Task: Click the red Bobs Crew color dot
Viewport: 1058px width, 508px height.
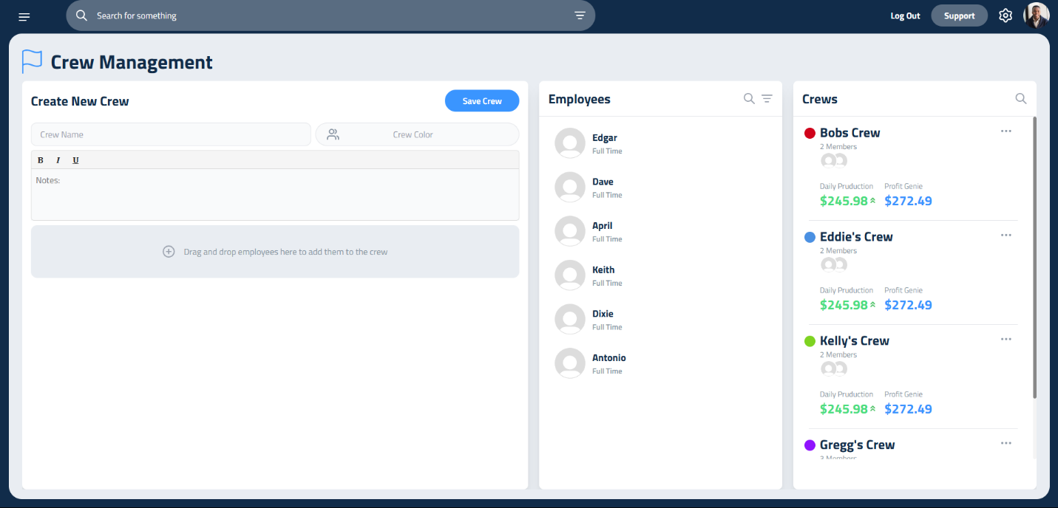Action: click(810, 133)
